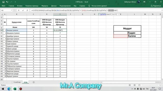Add a new sheet with plus icon
The height and width of the screenshot is (91, 163).
click(x=34, y=82)
